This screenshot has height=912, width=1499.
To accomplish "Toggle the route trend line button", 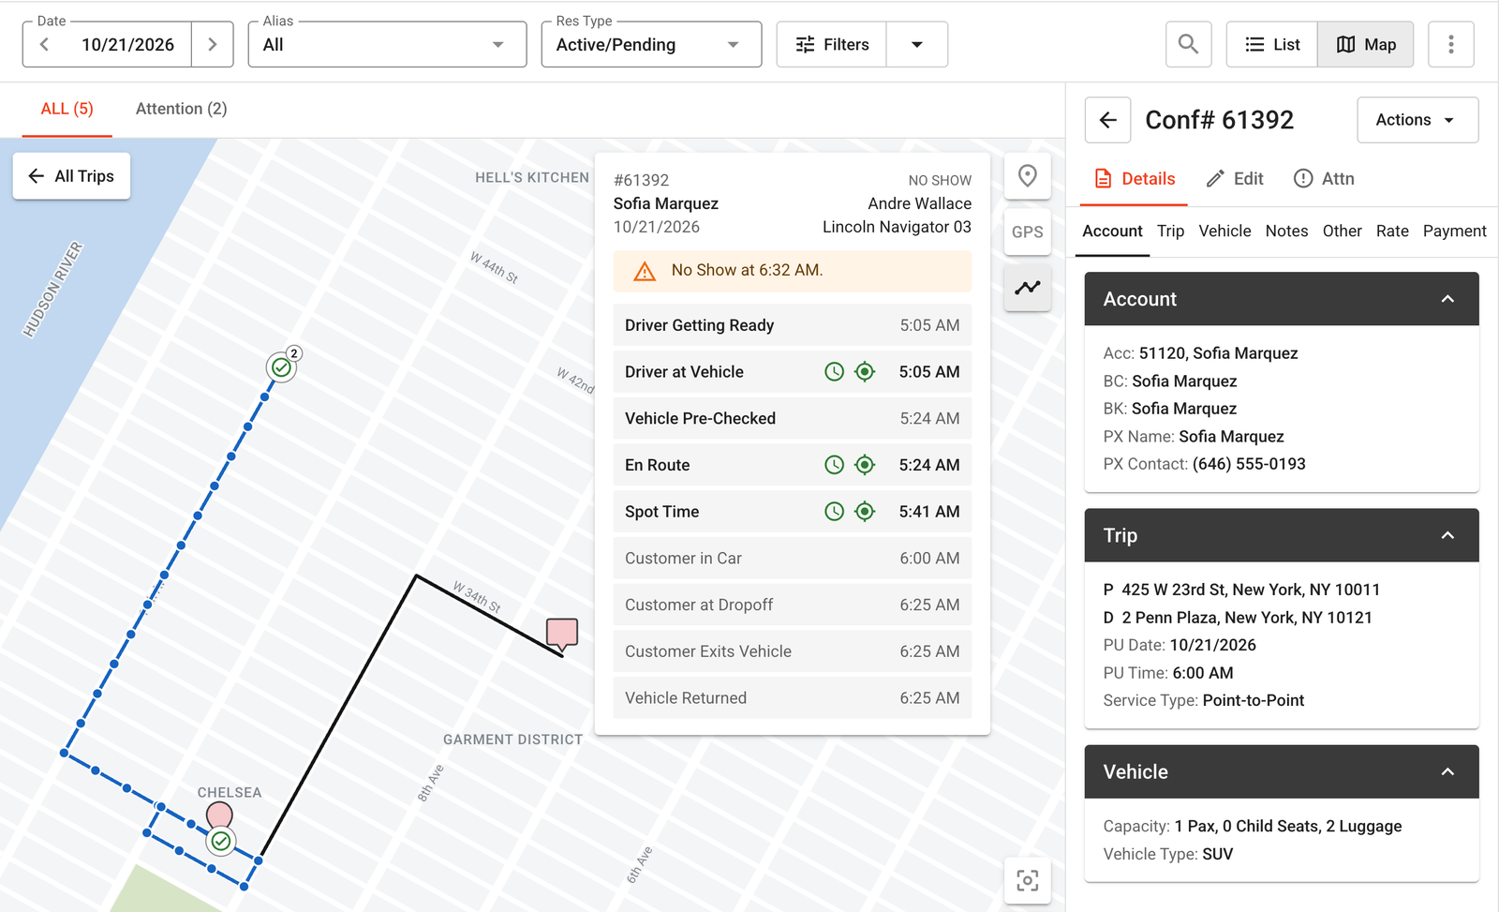I will (1027, 288).
